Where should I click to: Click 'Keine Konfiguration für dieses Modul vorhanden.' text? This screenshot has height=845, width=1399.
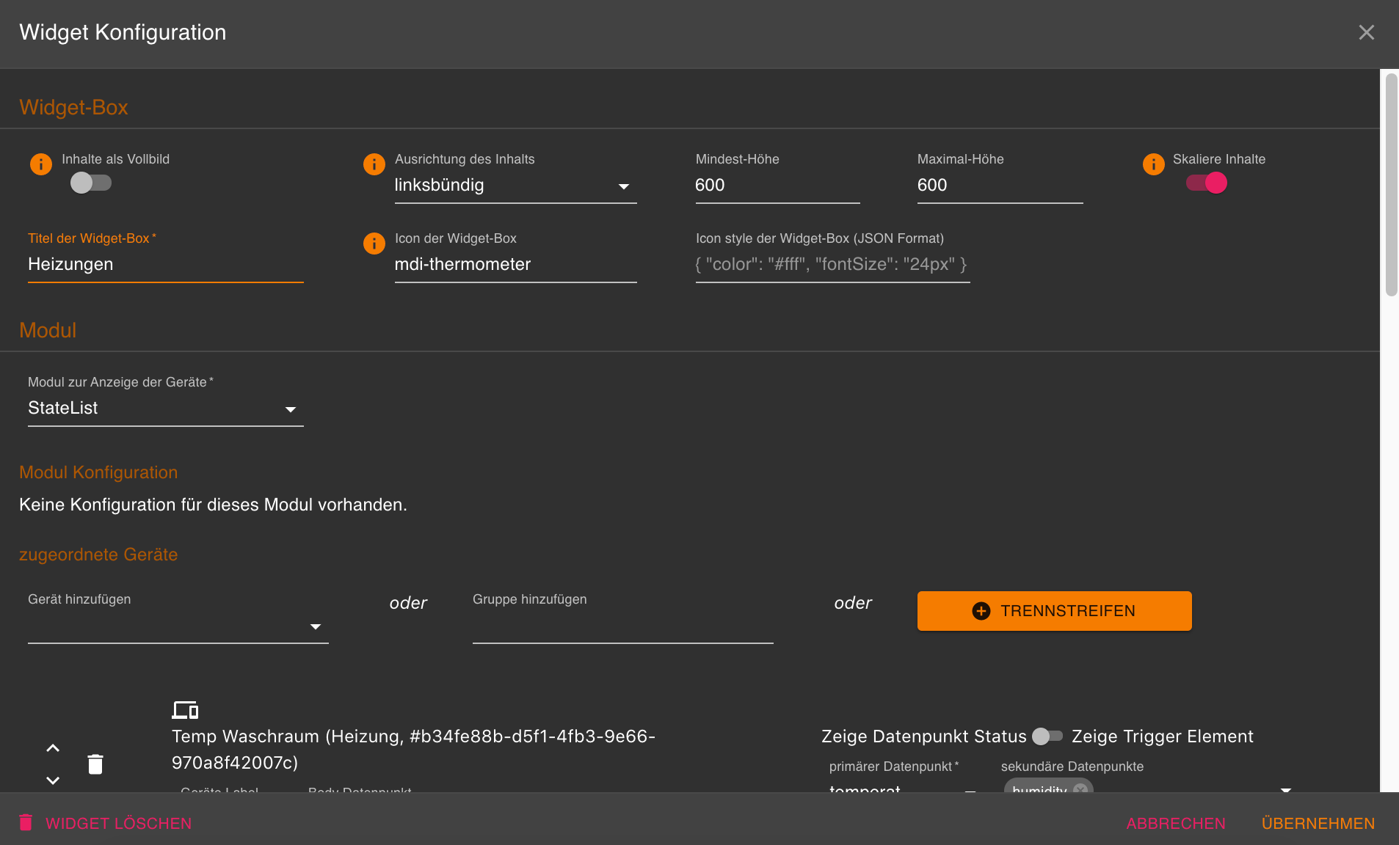tap(213, 505)
